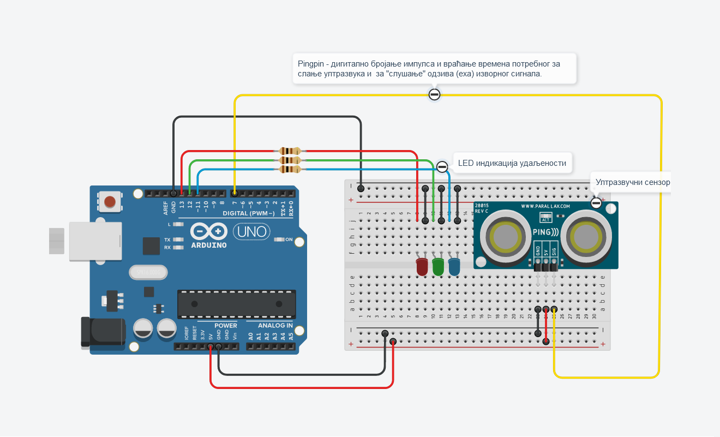The image size is (720, 437).
Task: Click the Arduino A0 analog pin
Action: (x=251, y=346)
